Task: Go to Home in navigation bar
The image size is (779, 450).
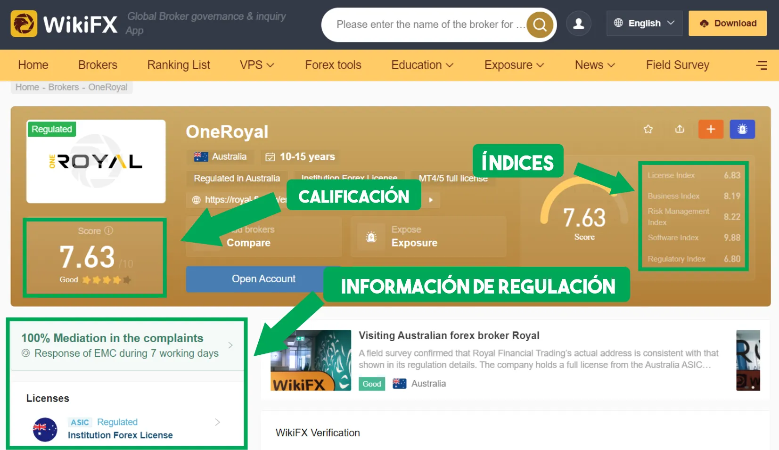Action: (33, 65)
